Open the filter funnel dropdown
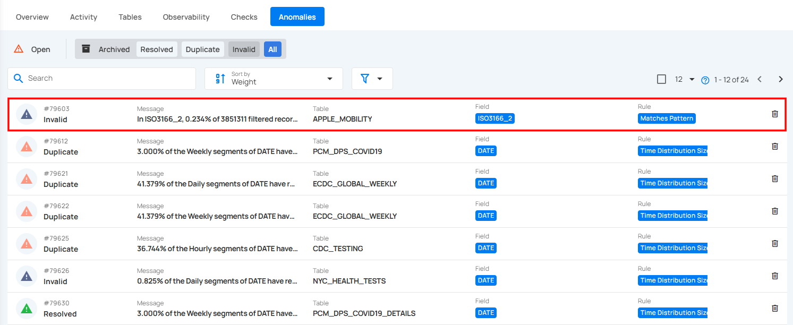This screenshot has width=793, height=325. point(372,79)
